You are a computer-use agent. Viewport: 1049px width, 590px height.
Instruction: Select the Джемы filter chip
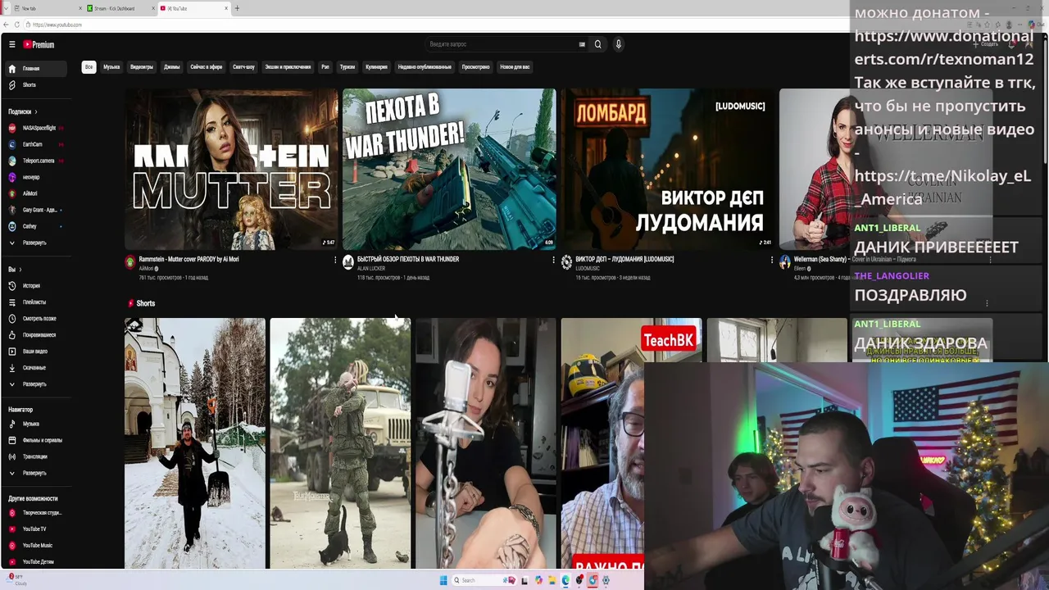coord(171,67)
